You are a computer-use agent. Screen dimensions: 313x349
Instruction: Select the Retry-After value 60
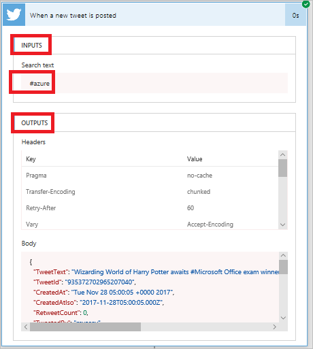(x=191, y=208)
